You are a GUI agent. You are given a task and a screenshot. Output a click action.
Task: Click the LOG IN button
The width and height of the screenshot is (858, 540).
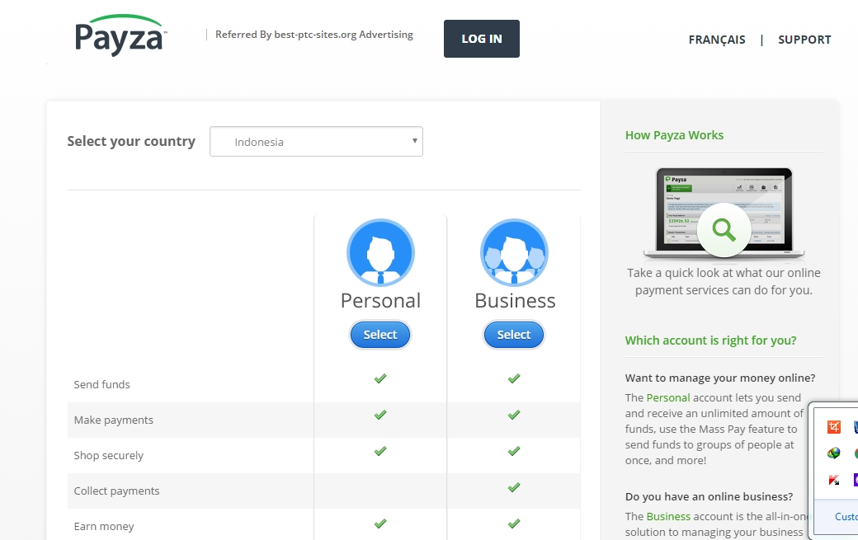coord(482,39)
